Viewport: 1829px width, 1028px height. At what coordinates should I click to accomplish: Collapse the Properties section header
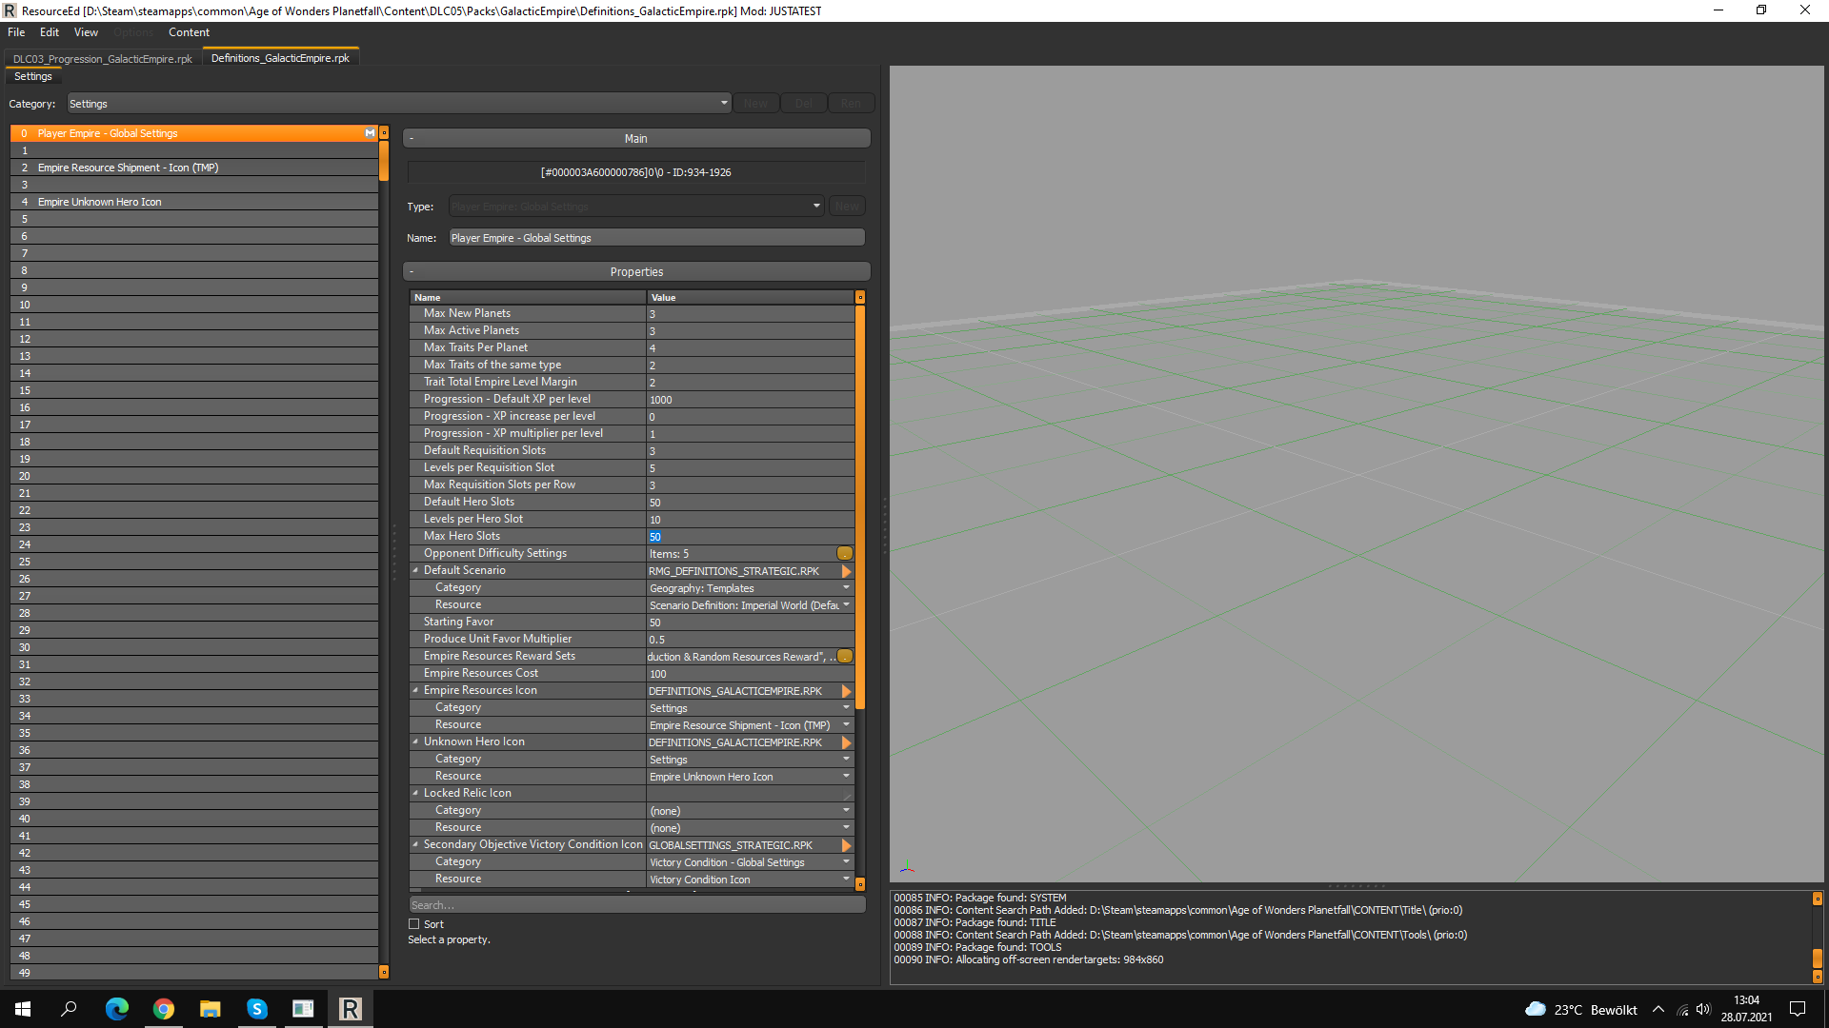[636, 271]
